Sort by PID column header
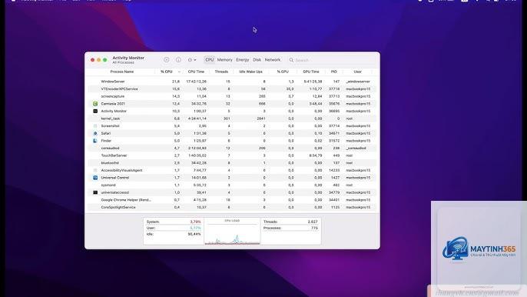 (x=333, y=72)
